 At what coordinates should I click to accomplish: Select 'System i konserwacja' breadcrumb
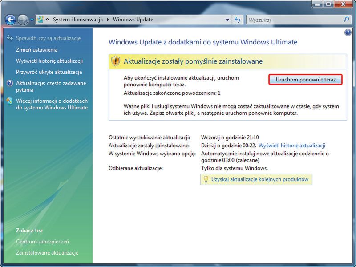coord(78,20)
